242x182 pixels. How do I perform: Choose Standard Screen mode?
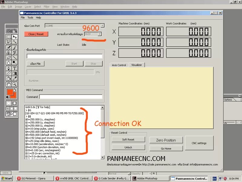[x=8, y=109]
